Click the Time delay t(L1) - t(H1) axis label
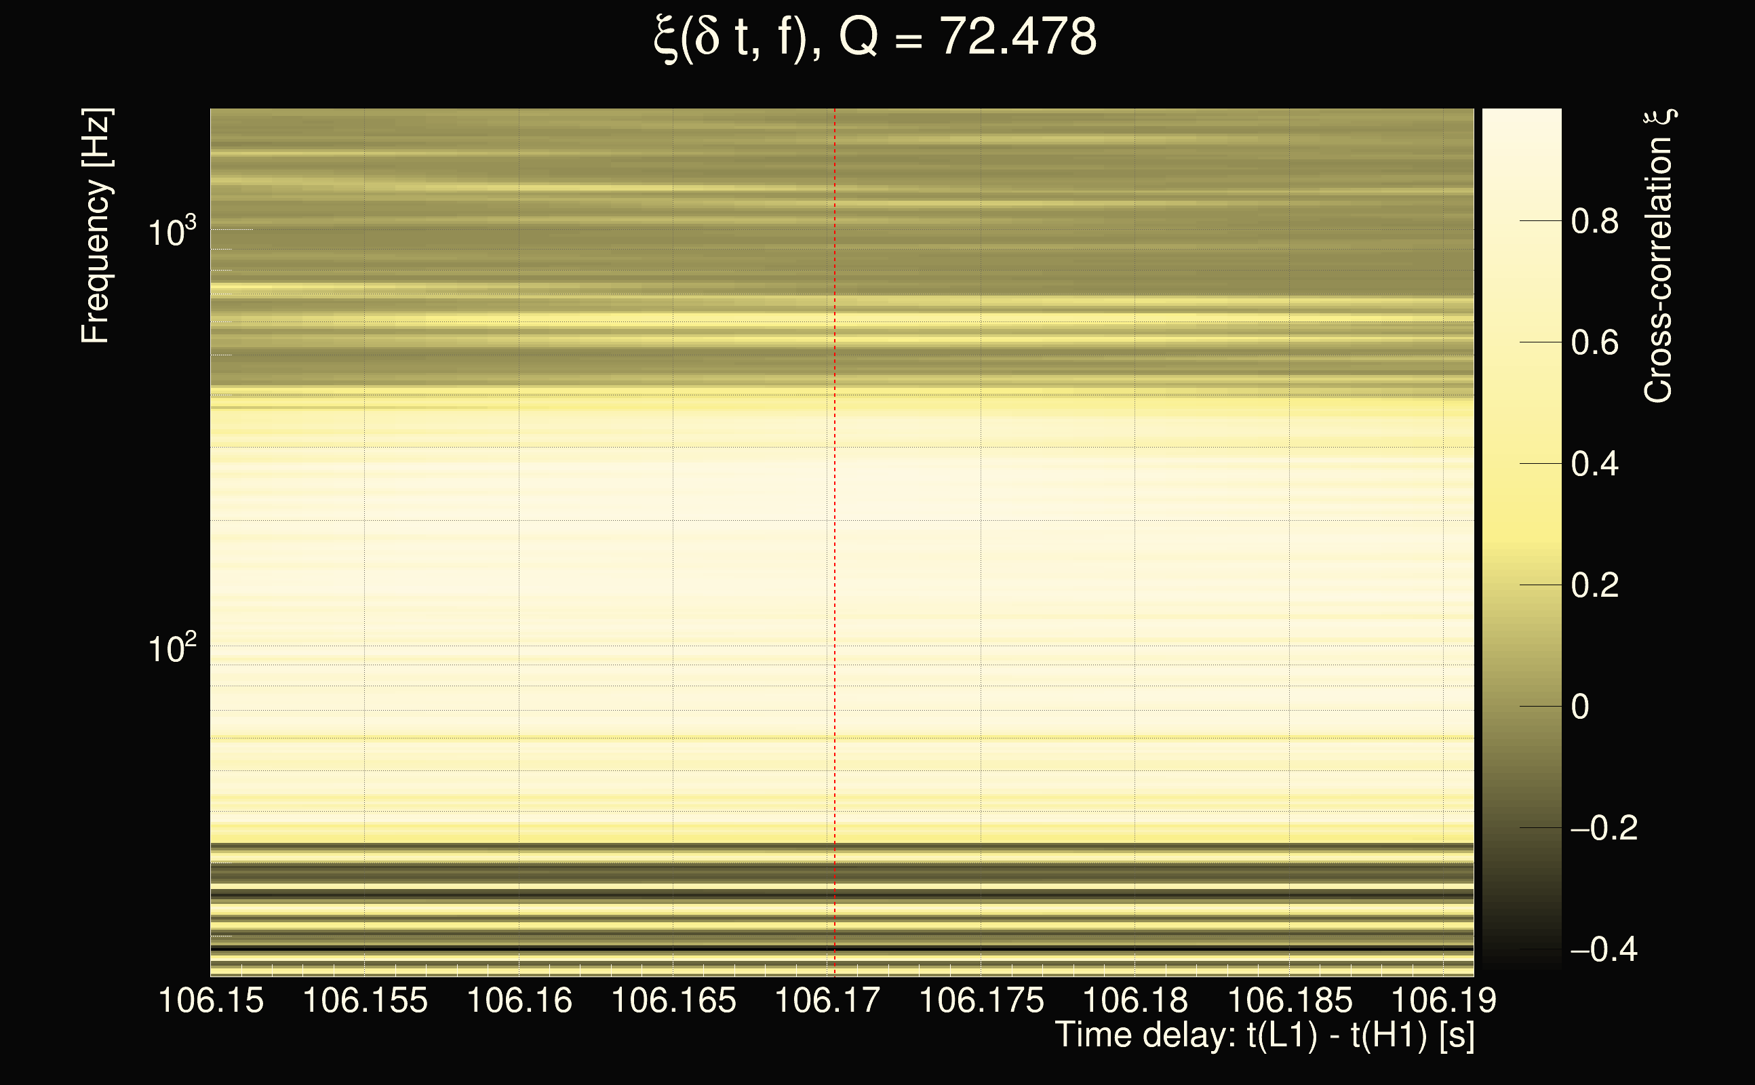 coord(1264,1035)
